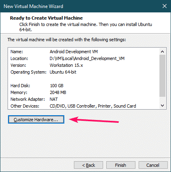The image size is (171, 172).
Task: Click Finish to create the virtual machine
Action: 121,165
